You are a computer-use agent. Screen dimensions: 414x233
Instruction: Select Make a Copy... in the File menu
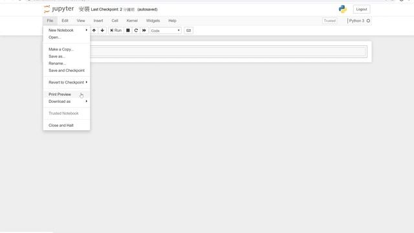point(67,49)
